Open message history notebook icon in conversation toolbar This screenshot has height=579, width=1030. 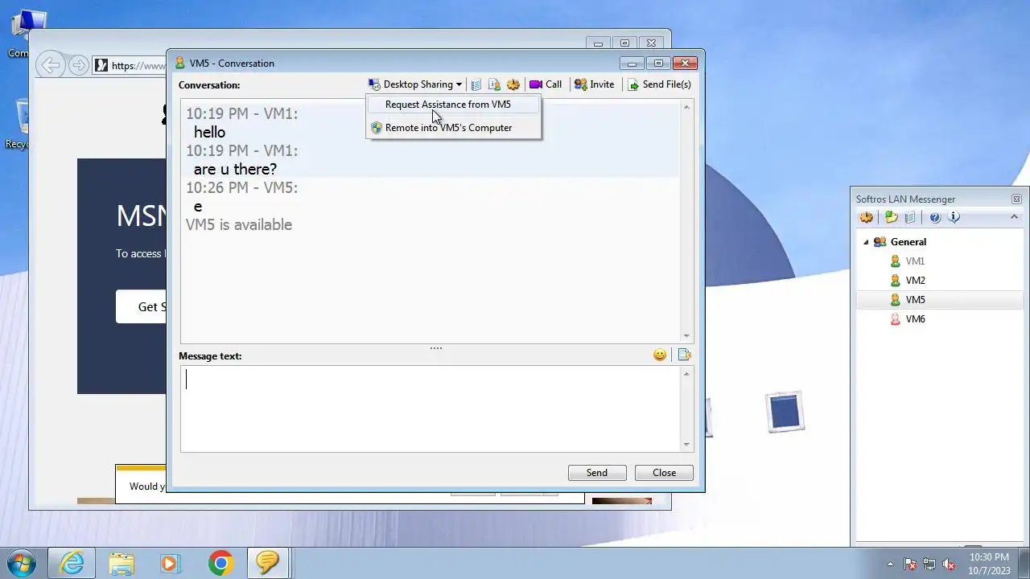point(476,84)
